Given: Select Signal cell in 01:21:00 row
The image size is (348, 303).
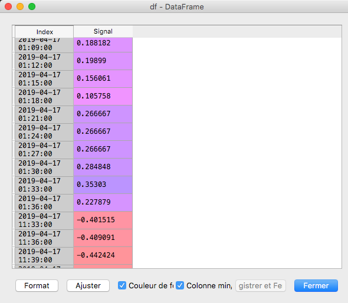Looking at the screenshot, I should (103, 114).
